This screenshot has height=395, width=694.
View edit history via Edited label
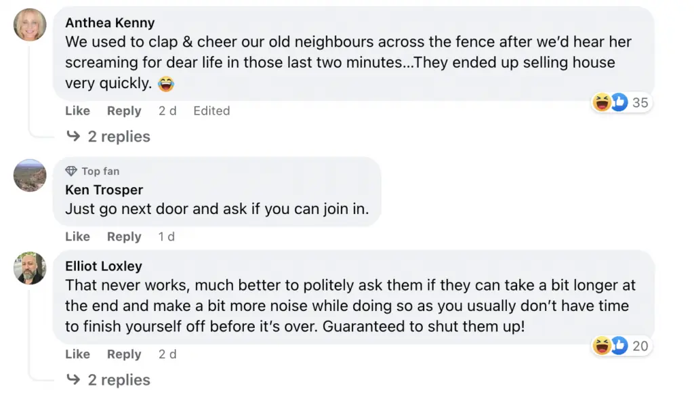211,111
